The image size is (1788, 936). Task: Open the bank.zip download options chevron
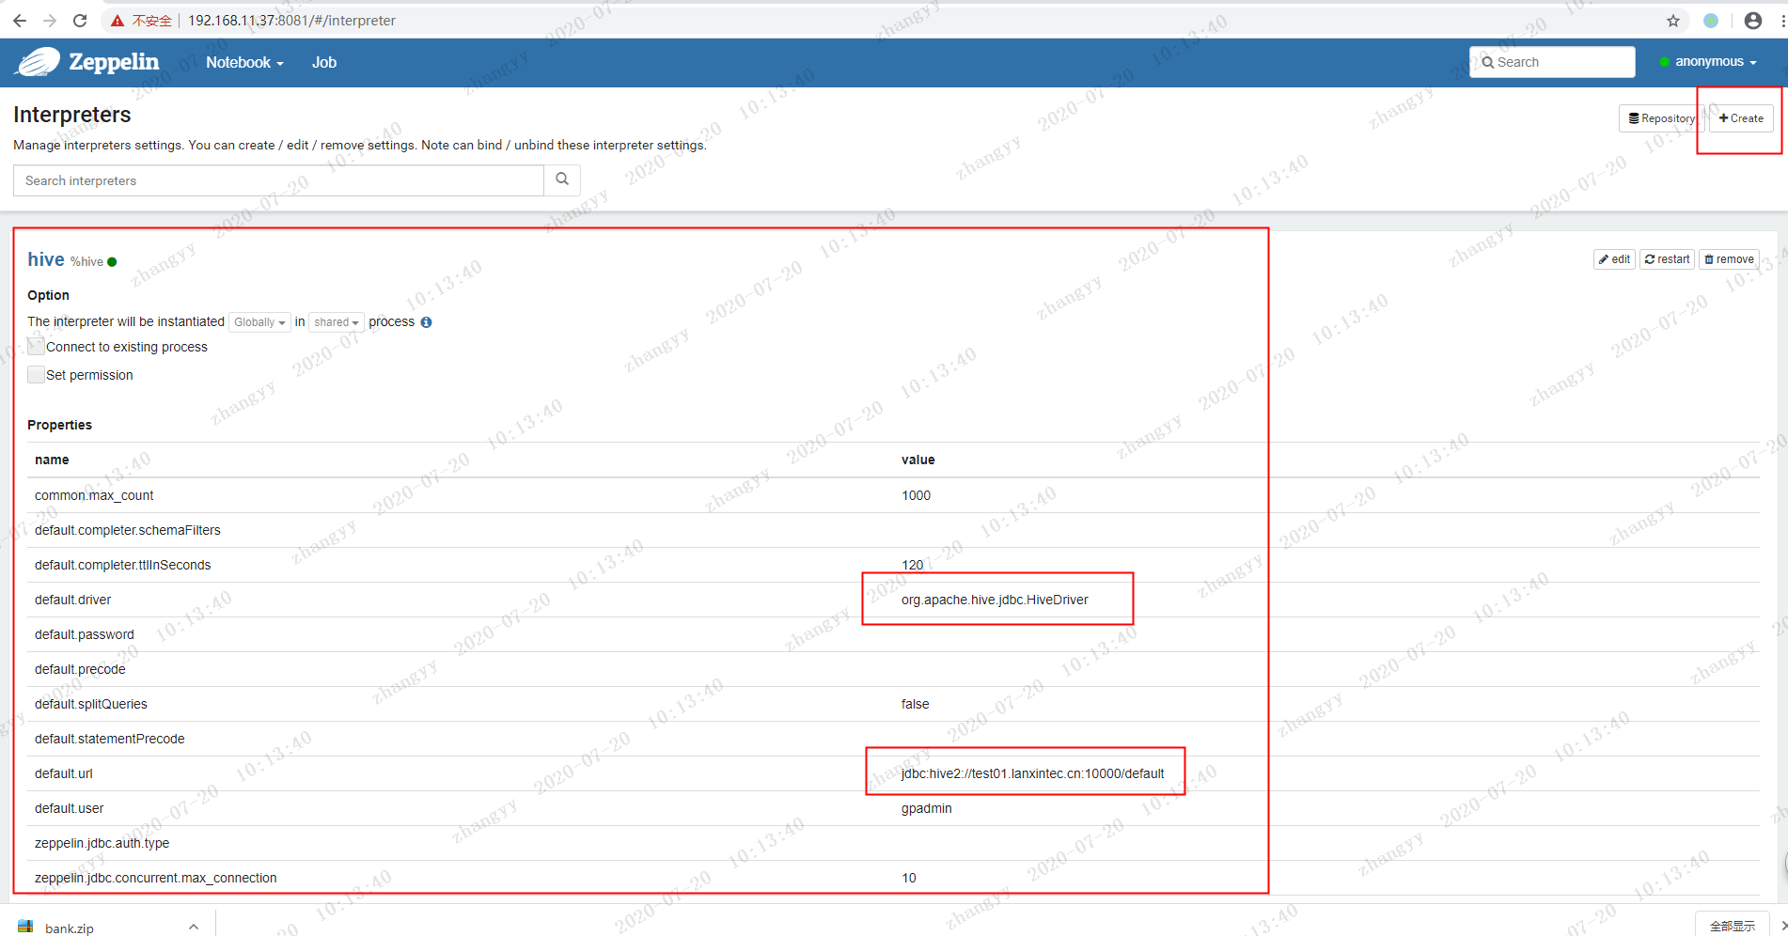point(193,927)
